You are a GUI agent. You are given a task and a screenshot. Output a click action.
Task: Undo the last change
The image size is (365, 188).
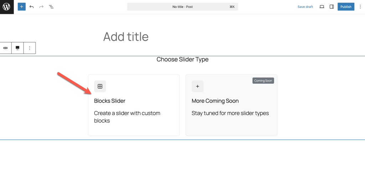click(32, 7)
